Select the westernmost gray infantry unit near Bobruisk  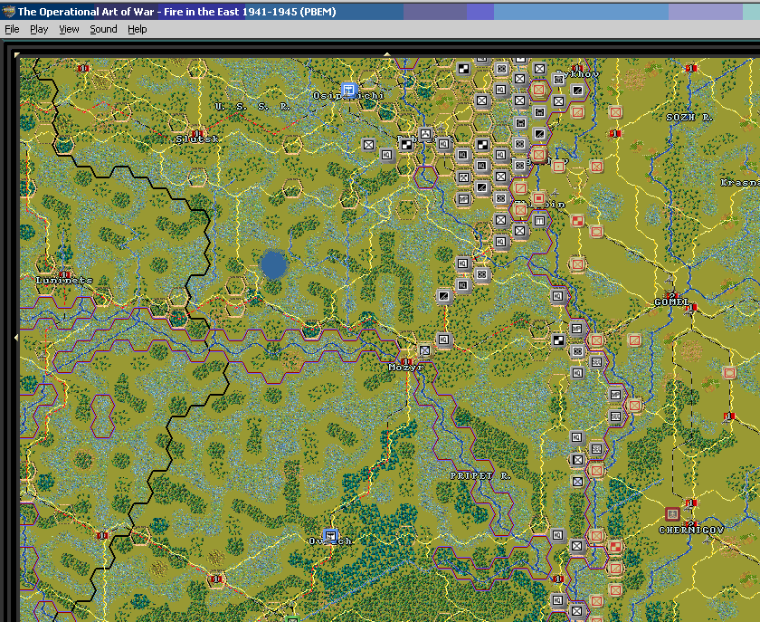coord(369,145)
